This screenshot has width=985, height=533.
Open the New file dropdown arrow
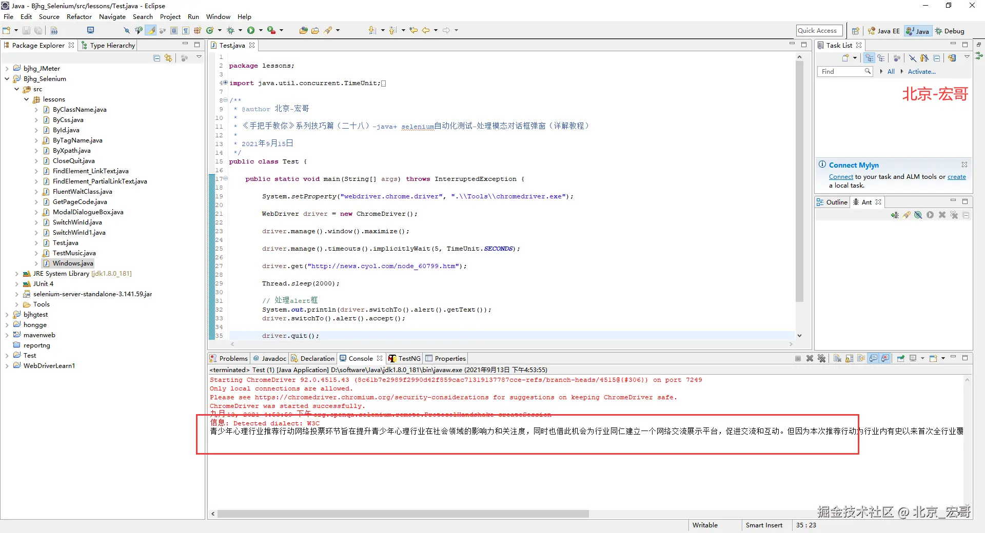pos(16,31)
